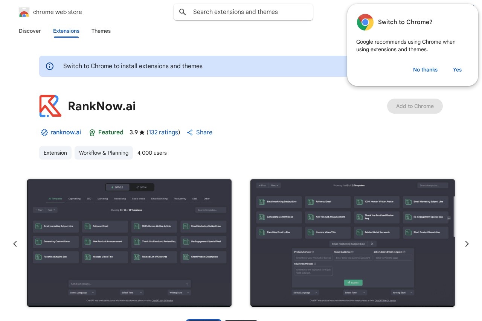The image size is (482, 321).
Task: Show the next screenshot with right arrow
Action: point(467,244)
